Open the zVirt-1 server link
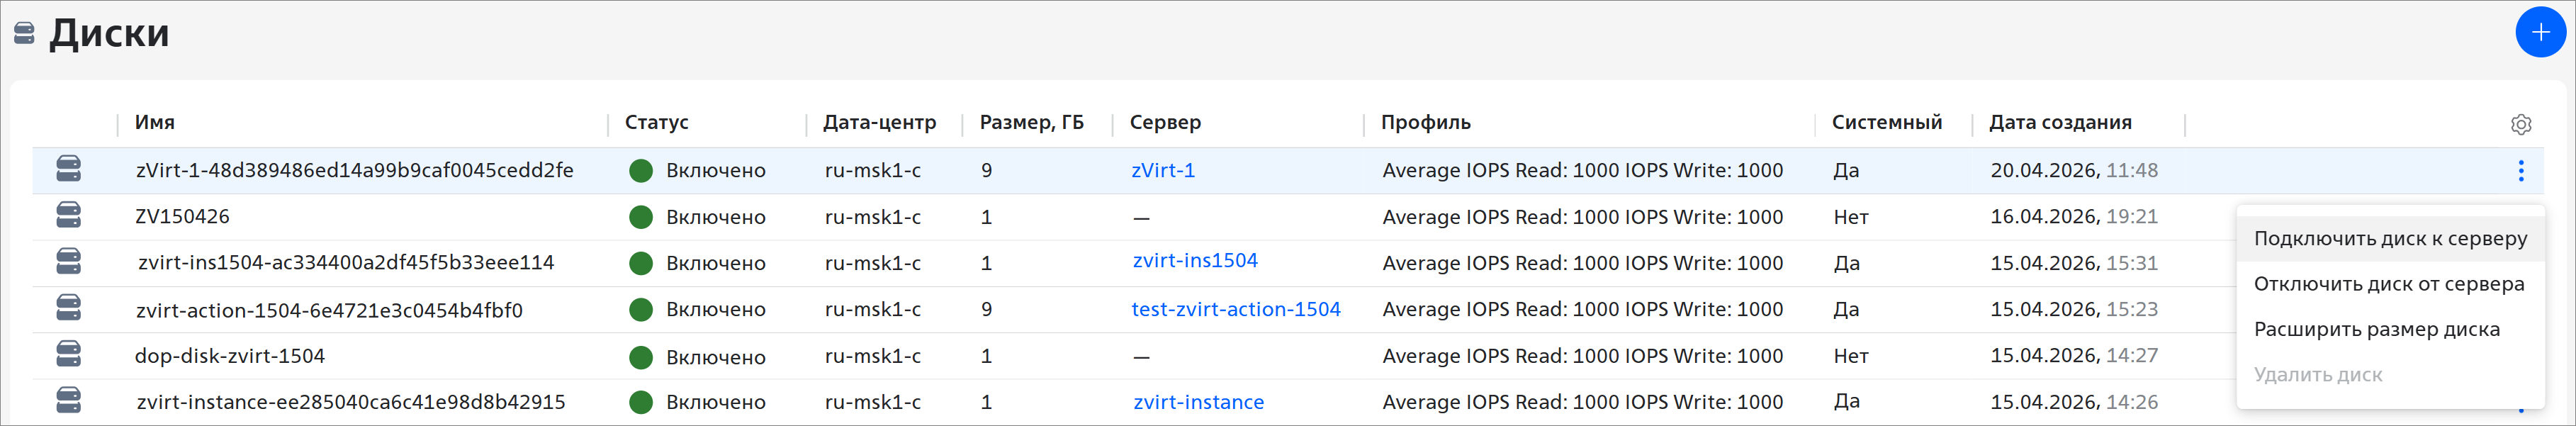The height and width of the screenshot is (426, 2576). [x=1162, y=171]
